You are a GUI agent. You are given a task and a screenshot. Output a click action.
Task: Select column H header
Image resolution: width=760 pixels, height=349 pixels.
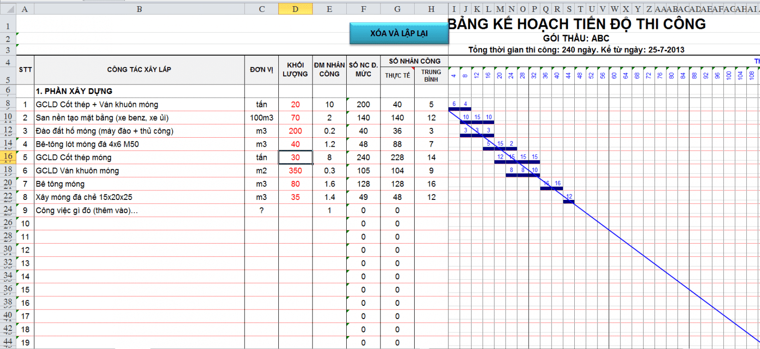click(x=431, y=9)
